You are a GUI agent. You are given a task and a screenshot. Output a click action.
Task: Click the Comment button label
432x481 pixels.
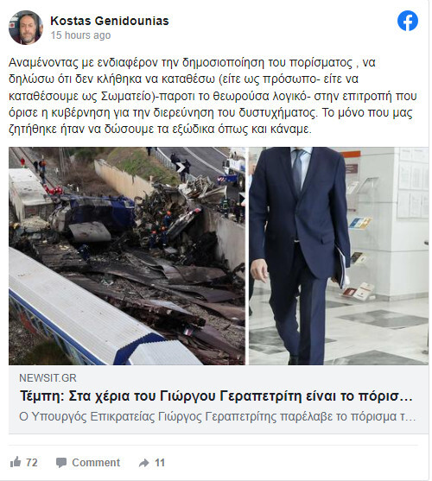click(96, 463)
